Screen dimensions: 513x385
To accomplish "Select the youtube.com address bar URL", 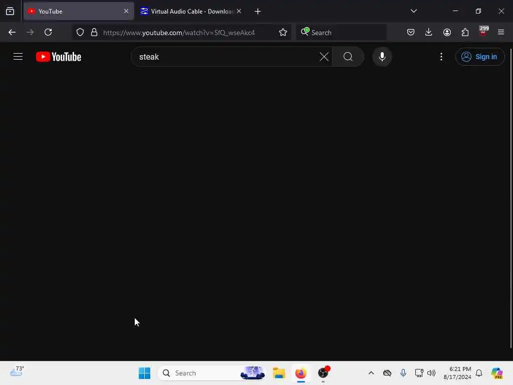I will [x=179, y=33].
